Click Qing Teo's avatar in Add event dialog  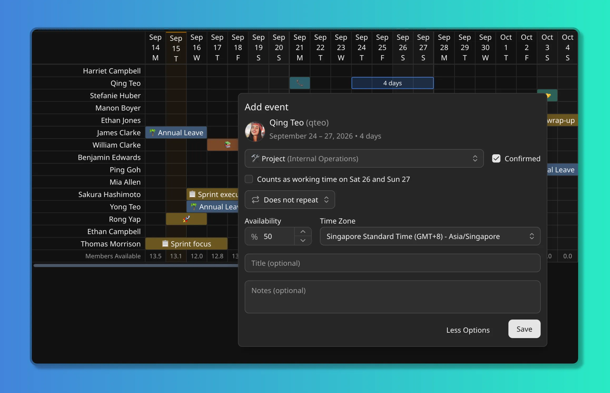[x=255, y=131]
